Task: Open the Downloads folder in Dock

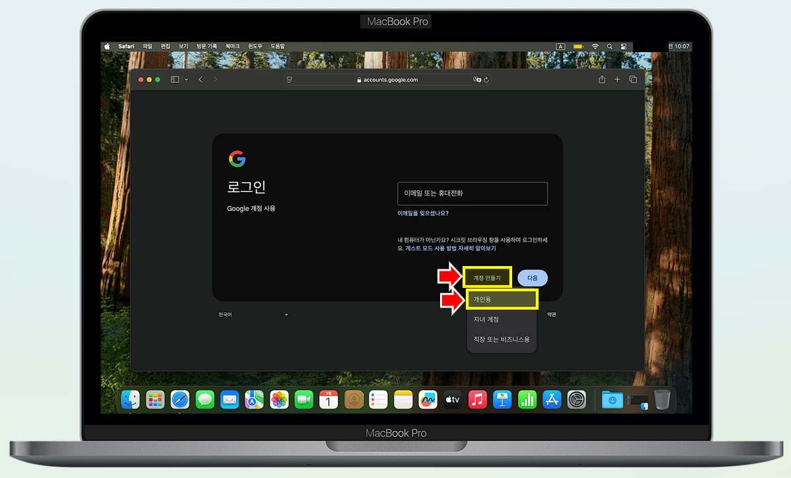Action: point(613,400)
